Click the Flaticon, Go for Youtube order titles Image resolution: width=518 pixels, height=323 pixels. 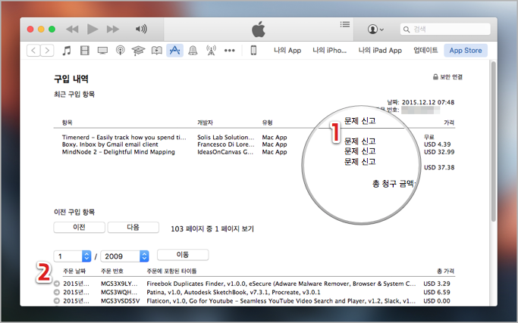tap(281, 300)
